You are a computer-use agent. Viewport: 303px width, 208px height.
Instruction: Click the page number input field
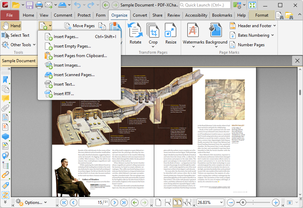coord(94,203)
